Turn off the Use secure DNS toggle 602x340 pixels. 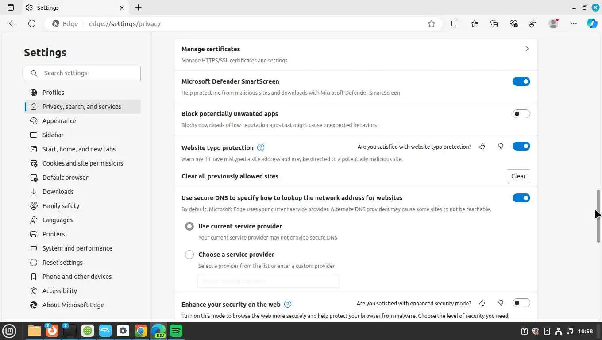(x=521, y=198)
